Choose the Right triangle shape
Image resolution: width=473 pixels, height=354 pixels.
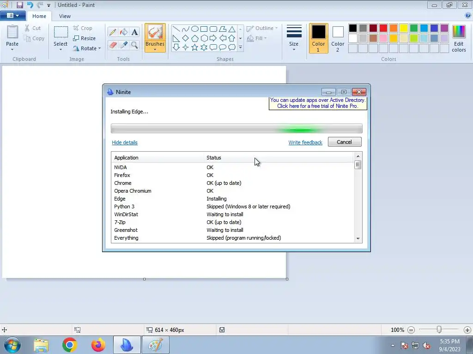coord(176,38)
